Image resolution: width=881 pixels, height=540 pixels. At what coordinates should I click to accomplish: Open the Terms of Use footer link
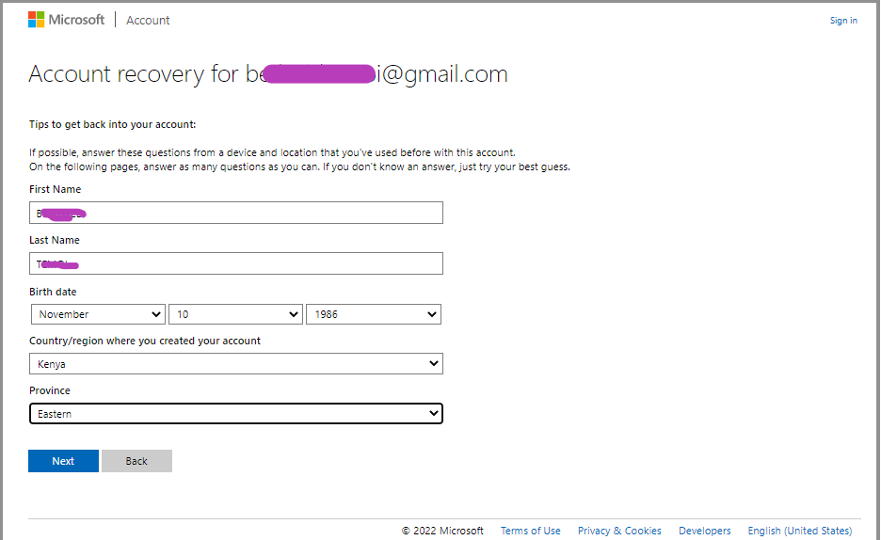[x=530, y=531]
